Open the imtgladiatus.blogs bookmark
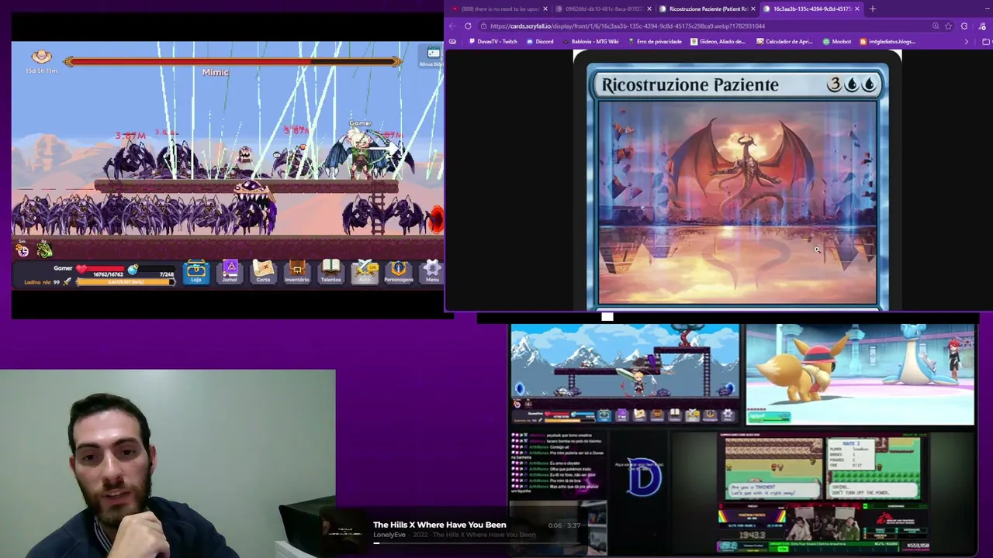Viewport: 993px width, 558px height. point(887,41)
